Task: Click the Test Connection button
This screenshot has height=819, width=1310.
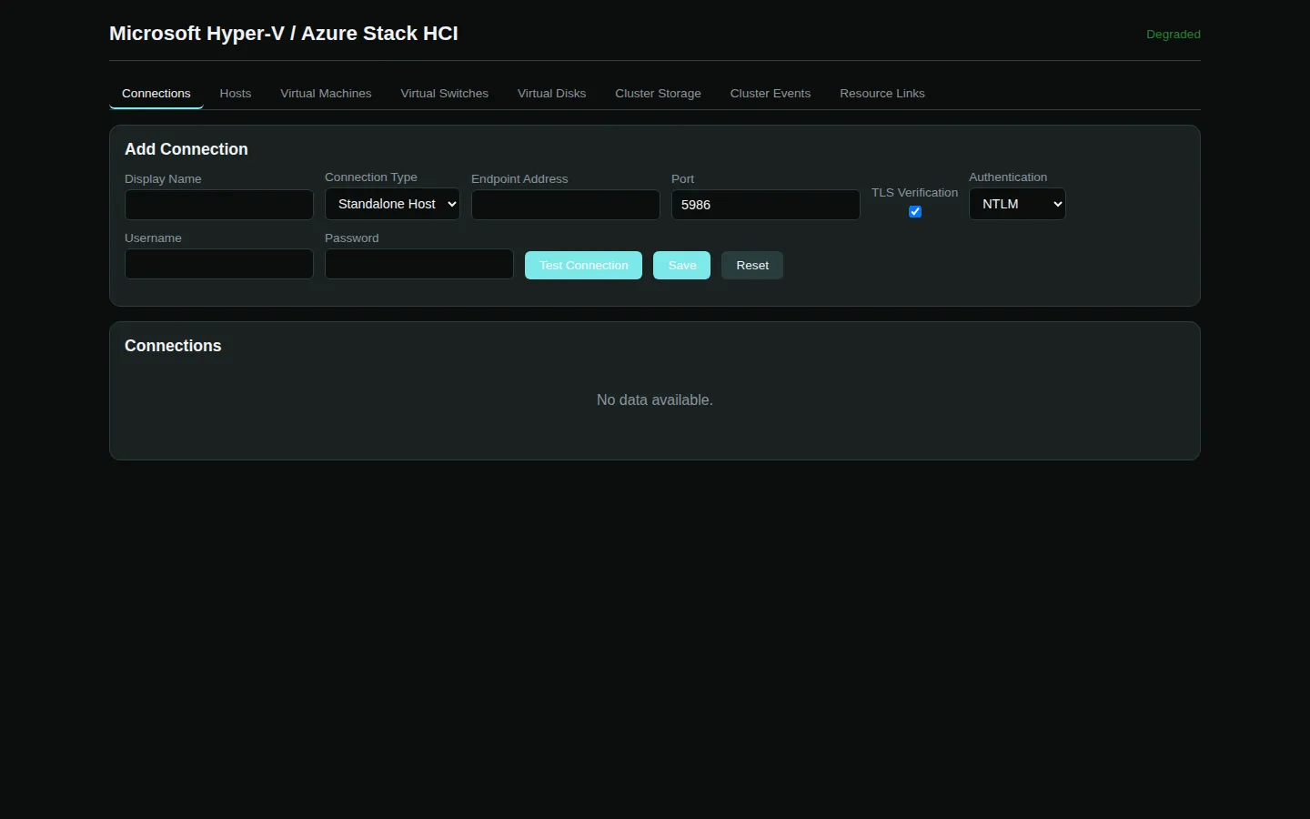Action: point(584,266)
